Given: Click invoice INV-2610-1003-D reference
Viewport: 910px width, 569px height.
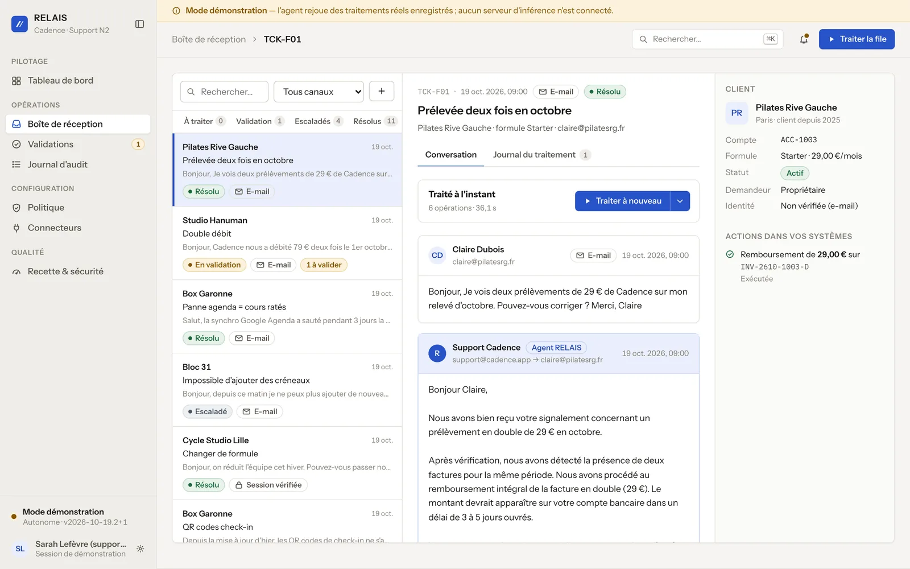Looking at the screenshot, I should [x=775, y=267].
